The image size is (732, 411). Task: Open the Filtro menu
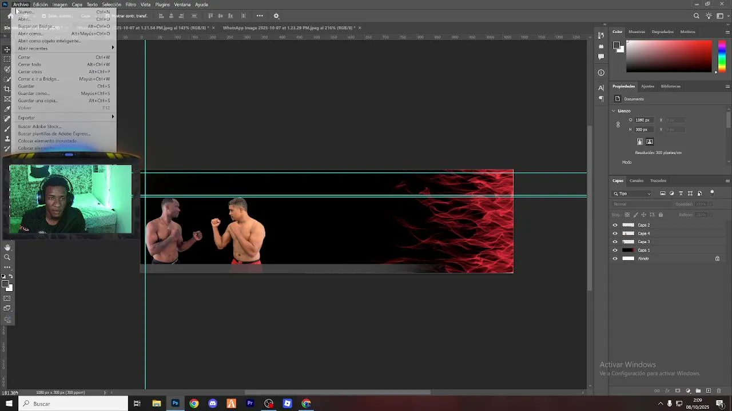(x=130, y=5)
